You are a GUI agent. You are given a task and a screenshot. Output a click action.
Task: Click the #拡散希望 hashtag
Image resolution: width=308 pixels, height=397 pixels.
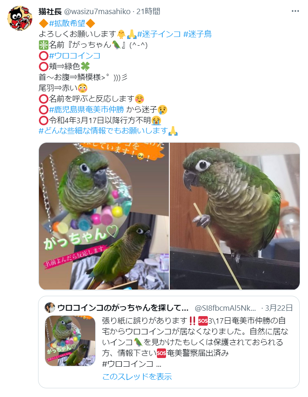[x=67, y=23]
